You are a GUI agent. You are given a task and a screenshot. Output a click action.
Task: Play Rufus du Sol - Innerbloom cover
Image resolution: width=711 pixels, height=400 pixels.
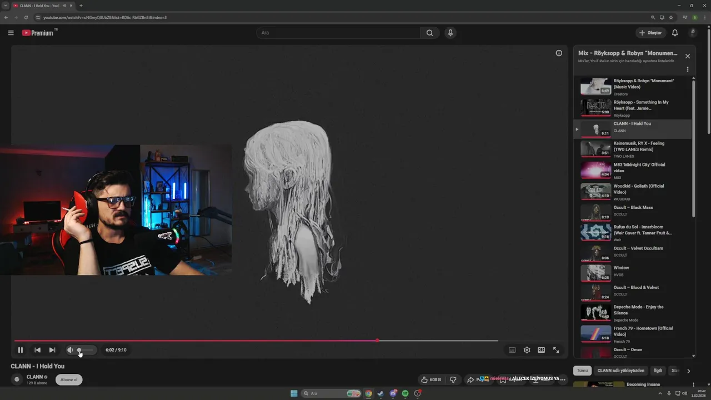point(633,232)
